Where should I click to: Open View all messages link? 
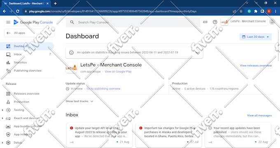pos(259,116)
